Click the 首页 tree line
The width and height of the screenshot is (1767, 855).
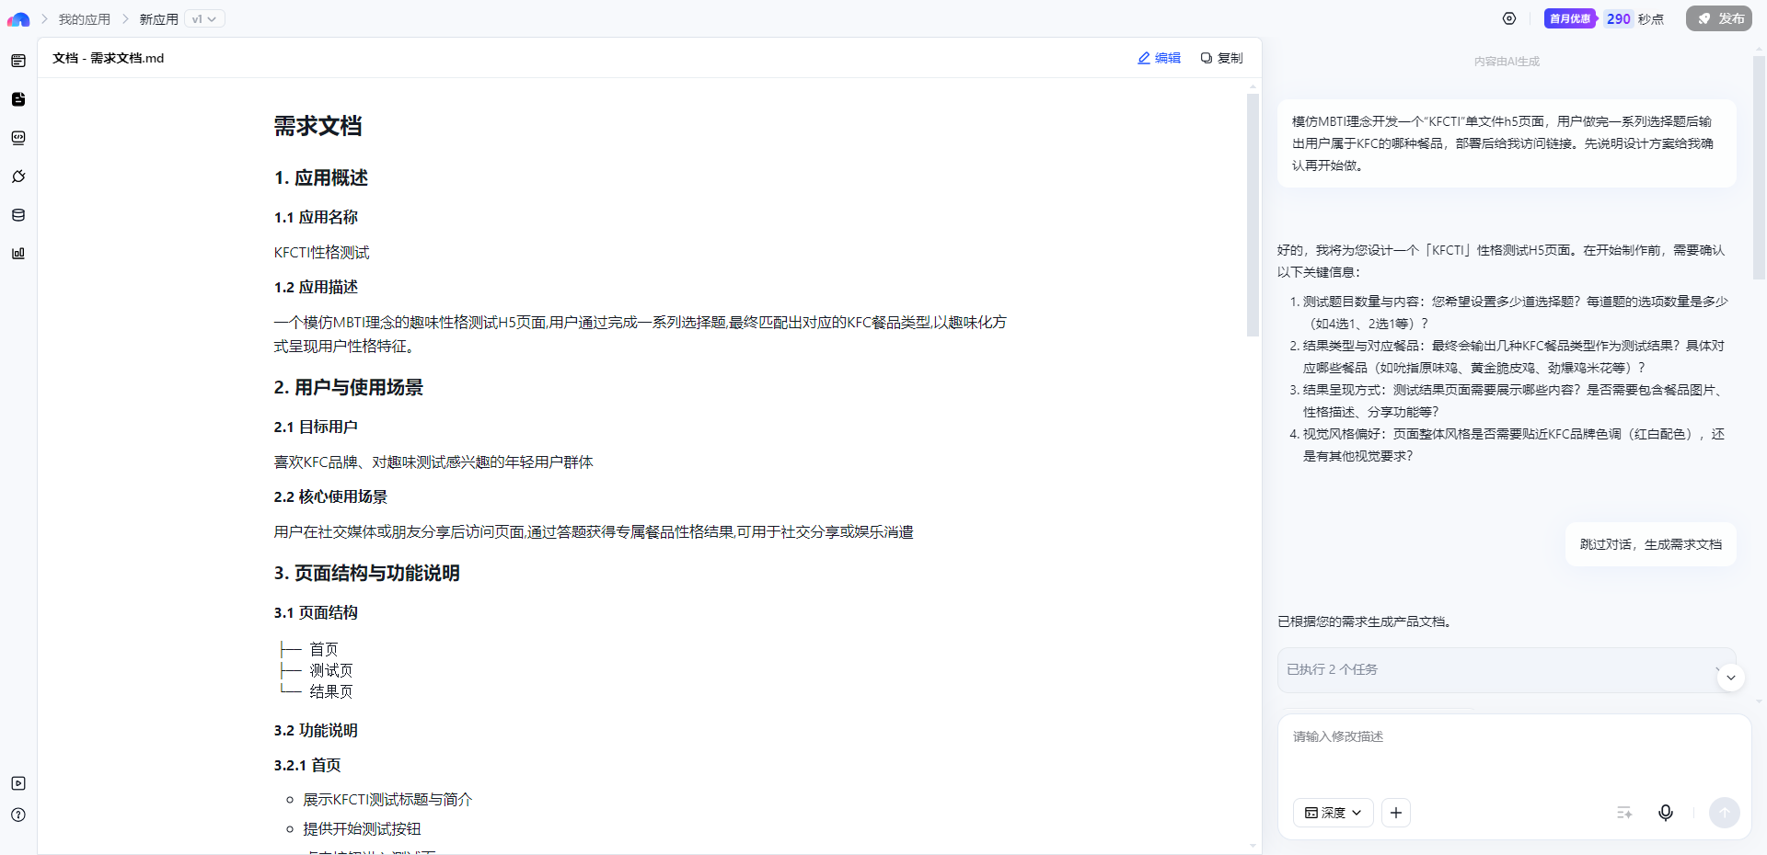(309, 649)
